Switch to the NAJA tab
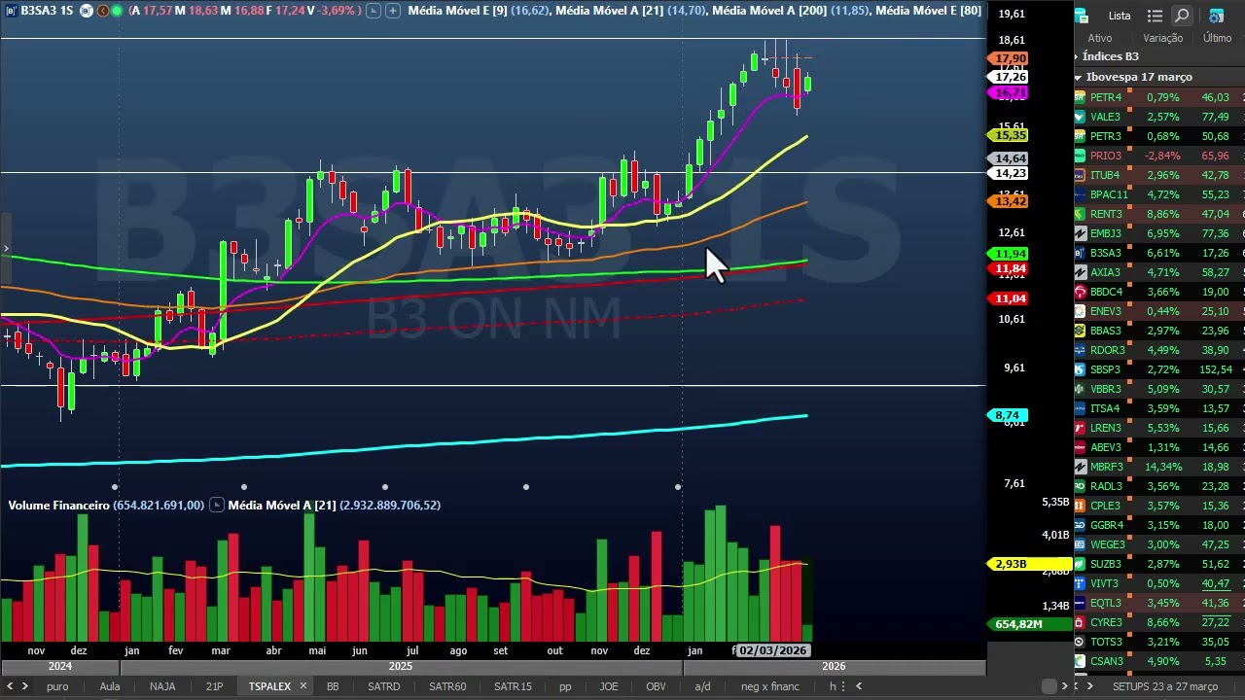This screenshot has height=700, width=1245. [162, 686]
